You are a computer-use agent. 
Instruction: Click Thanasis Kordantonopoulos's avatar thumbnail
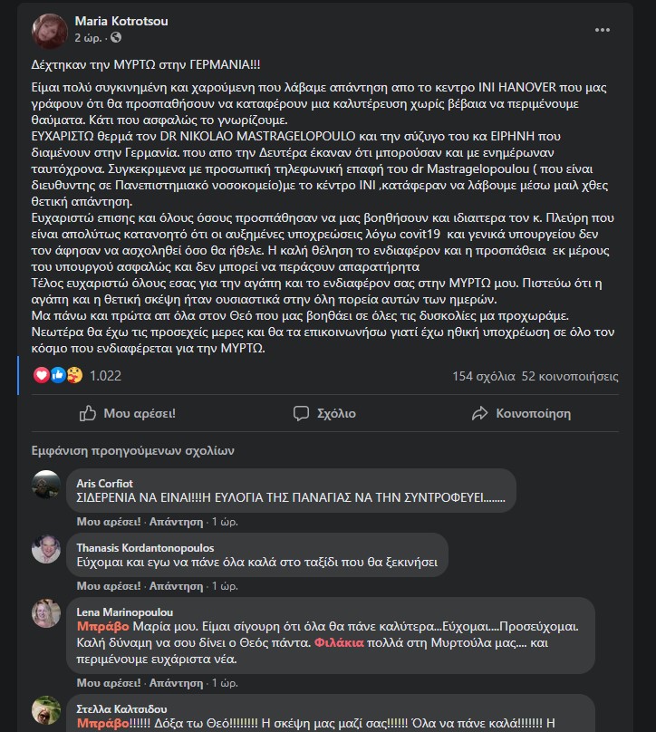coord(45,549)
